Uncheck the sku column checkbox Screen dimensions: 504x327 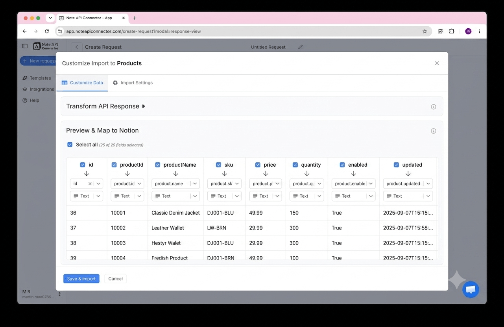coord(218,165)
